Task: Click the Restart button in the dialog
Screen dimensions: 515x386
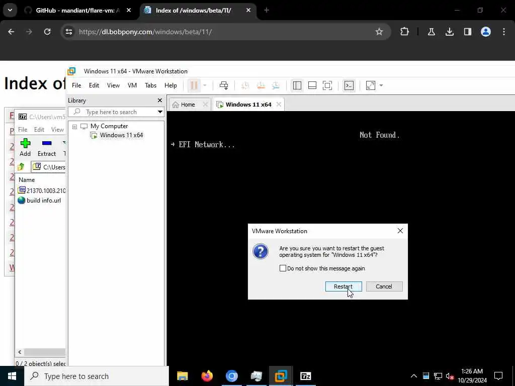Action: click(x=344, y=286)
